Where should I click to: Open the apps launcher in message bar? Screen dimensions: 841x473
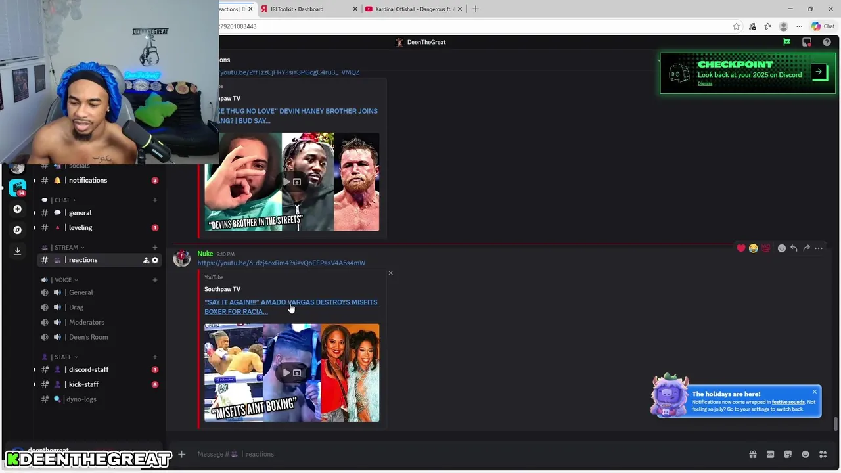point(823,454)
